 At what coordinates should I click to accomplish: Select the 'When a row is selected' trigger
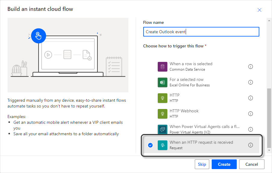tap(191, 64)
